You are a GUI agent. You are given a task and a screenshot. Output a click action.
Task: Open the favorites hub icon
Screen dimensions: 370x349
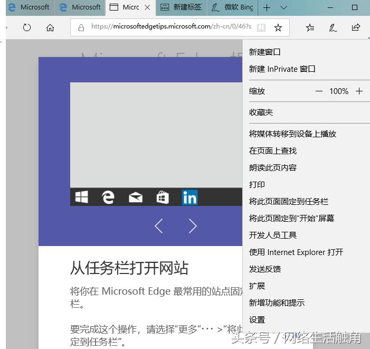310,27
